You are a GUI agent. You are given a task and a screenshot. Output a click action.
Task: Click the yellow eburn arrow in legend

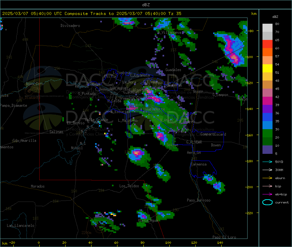(267, 178)
